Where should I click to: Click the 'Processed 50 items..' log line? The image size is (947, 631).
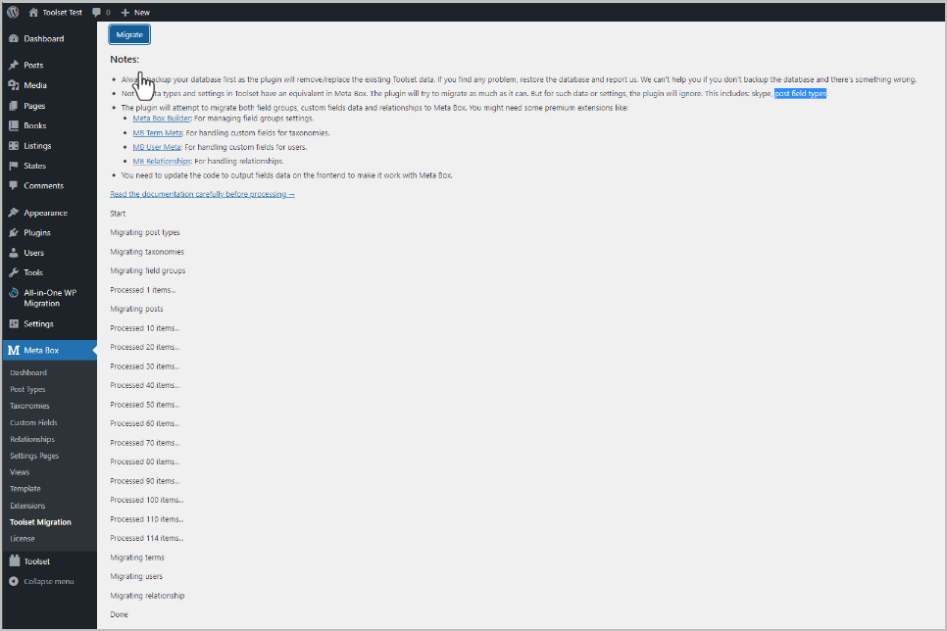(x=145, y=405)
